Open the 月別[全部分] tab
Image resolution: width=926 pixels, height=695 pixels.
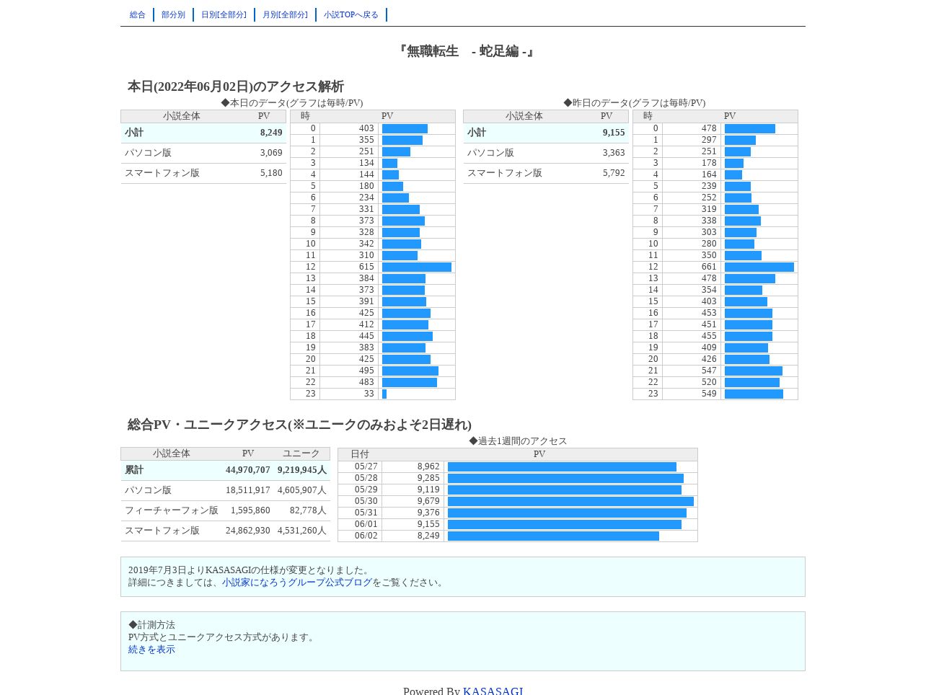pyautogui.click(x=285, y=15)
